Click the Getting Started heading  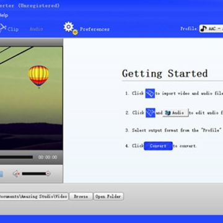(165, 74)
